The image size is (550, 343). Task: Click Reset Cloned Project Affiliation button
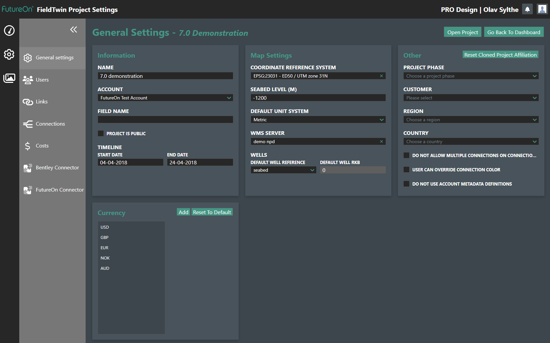[x=500, y=55]
